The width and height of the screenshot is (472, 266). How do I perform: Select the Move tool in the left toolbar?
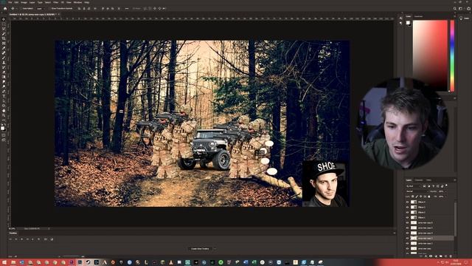[x=4, y=19]
